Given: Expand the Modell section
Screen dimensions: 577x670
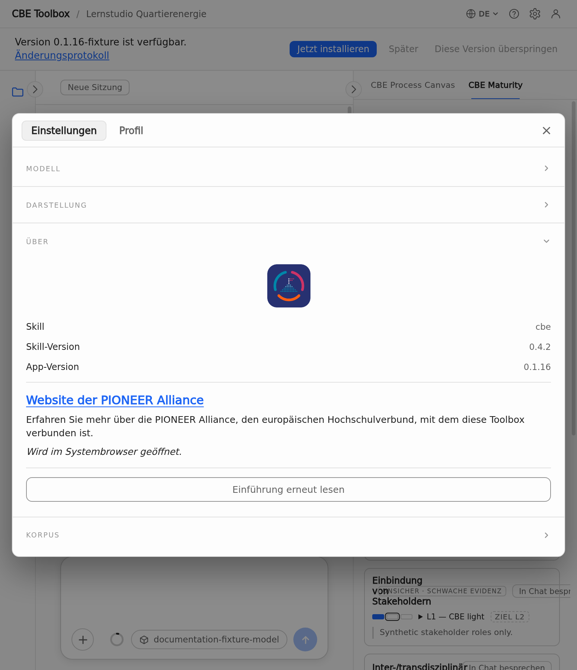Looking at the screenshot, I should click(288, 168).
